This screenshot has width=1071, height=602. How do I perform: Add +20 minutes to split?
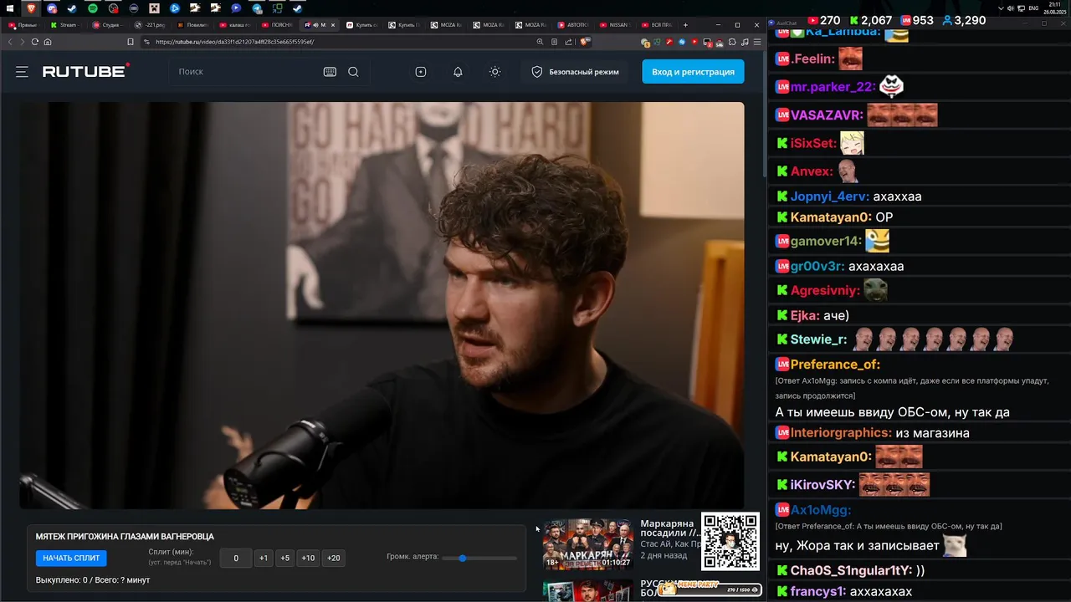click(333, 558)
